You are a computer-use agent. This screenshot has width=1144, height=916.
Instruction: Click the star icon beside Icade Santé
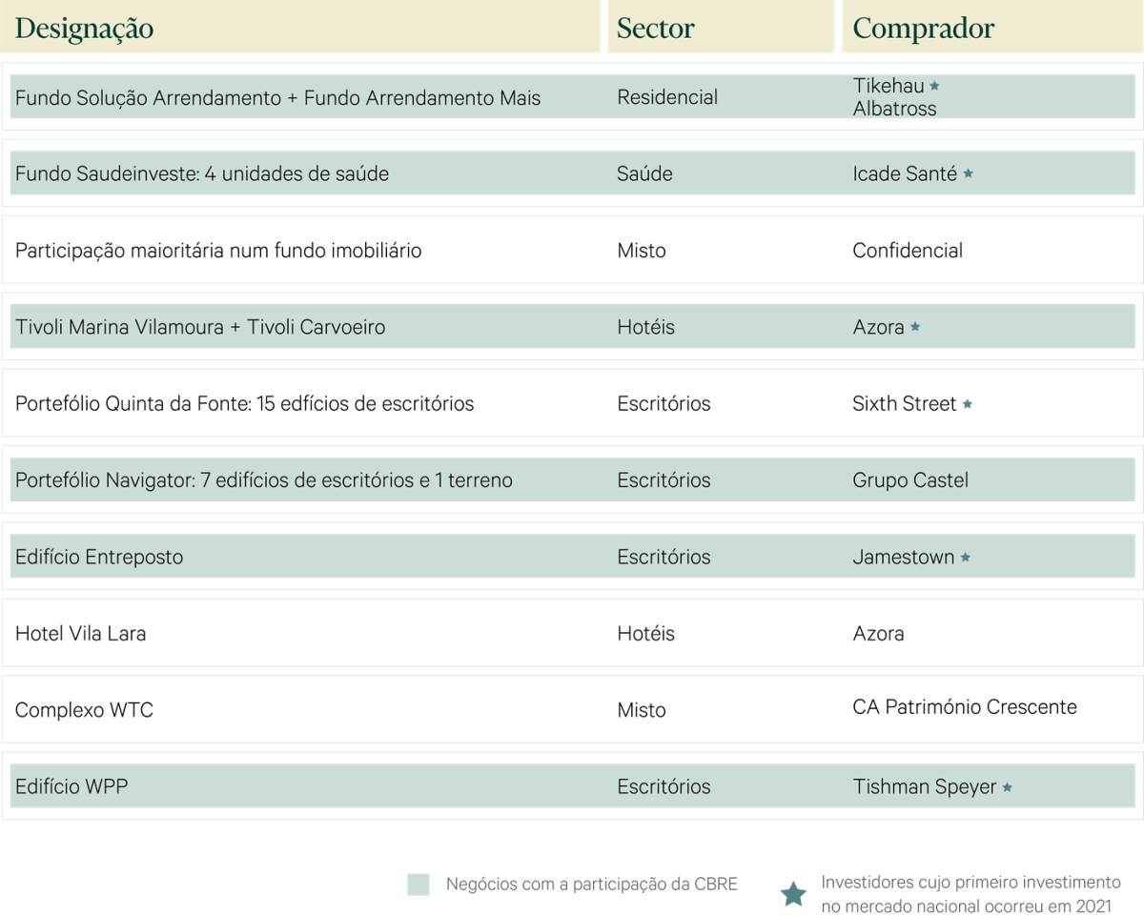(969, 174)
